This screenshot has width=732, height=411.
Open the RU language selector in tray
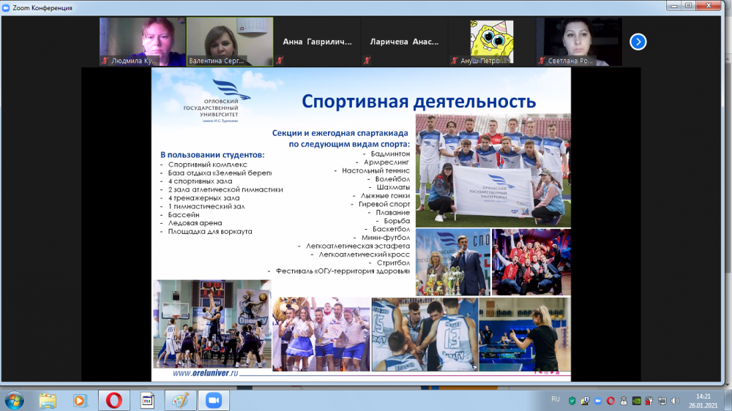click(x=555, y=400)
